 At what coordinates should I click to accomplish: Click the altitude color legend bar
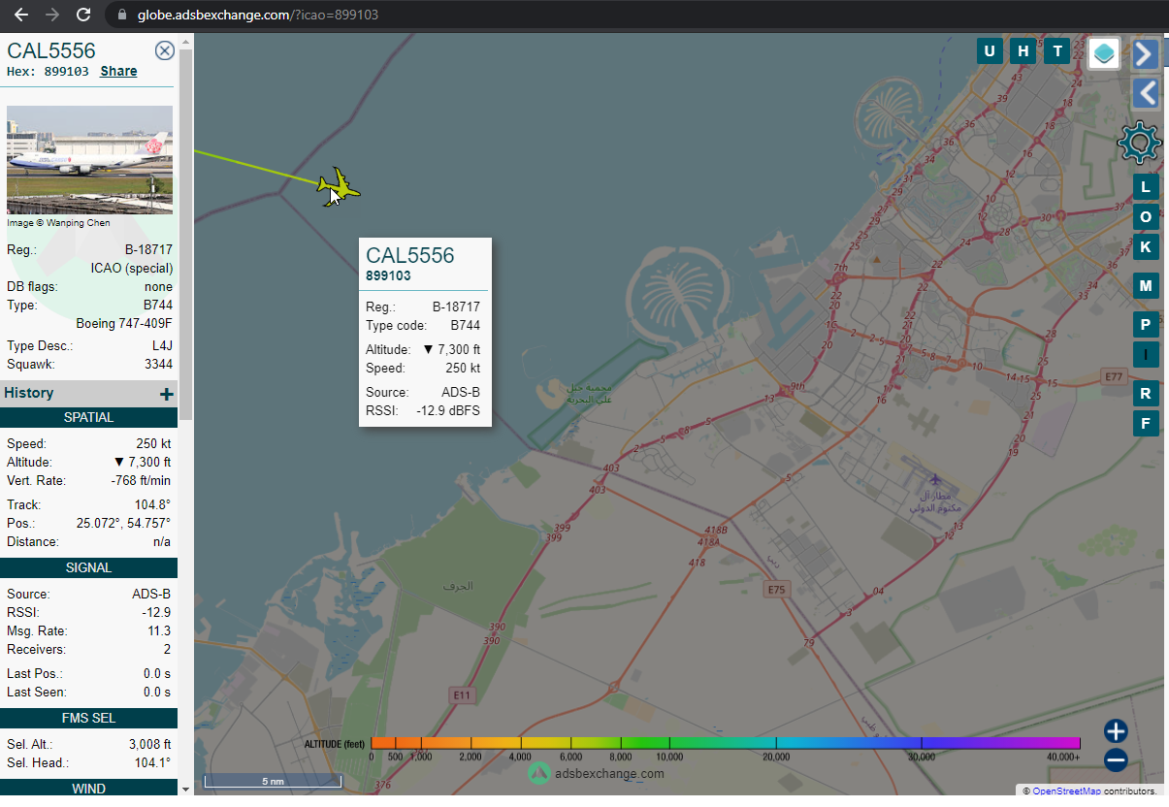pos(726,743)
